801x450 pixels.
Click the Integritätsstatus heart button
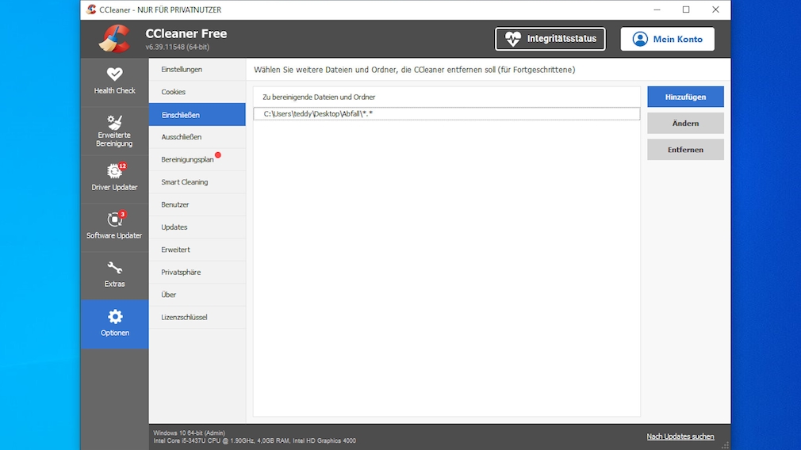[x=550, y=39]
